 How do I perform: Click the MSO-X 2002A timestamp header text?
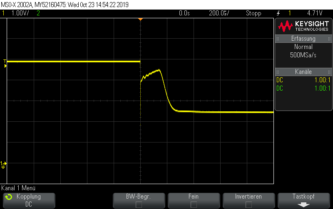tap(65, 5)
